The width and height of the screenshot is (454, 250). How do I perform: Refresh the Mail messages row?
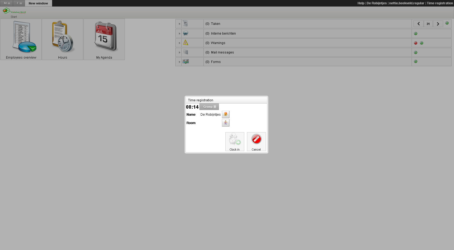coord(416,52)
